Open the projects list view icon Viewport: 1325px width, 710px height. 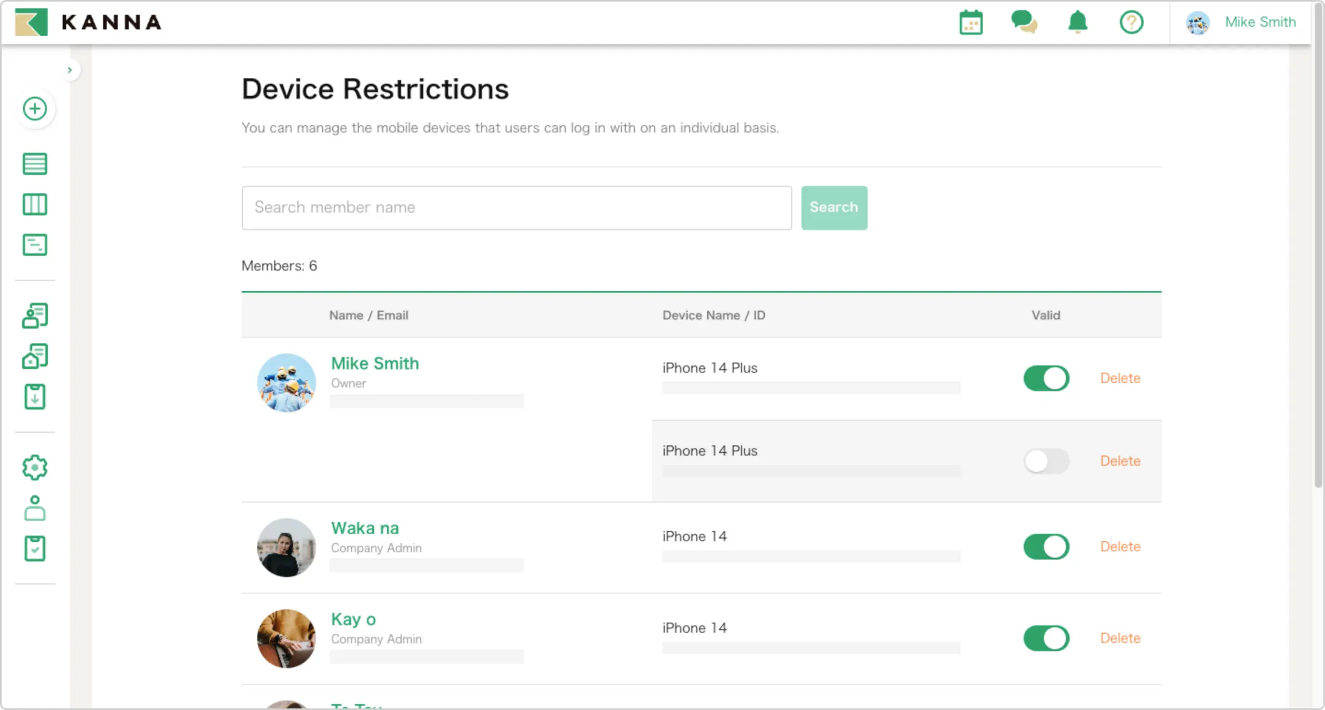(x=35, y=163)
